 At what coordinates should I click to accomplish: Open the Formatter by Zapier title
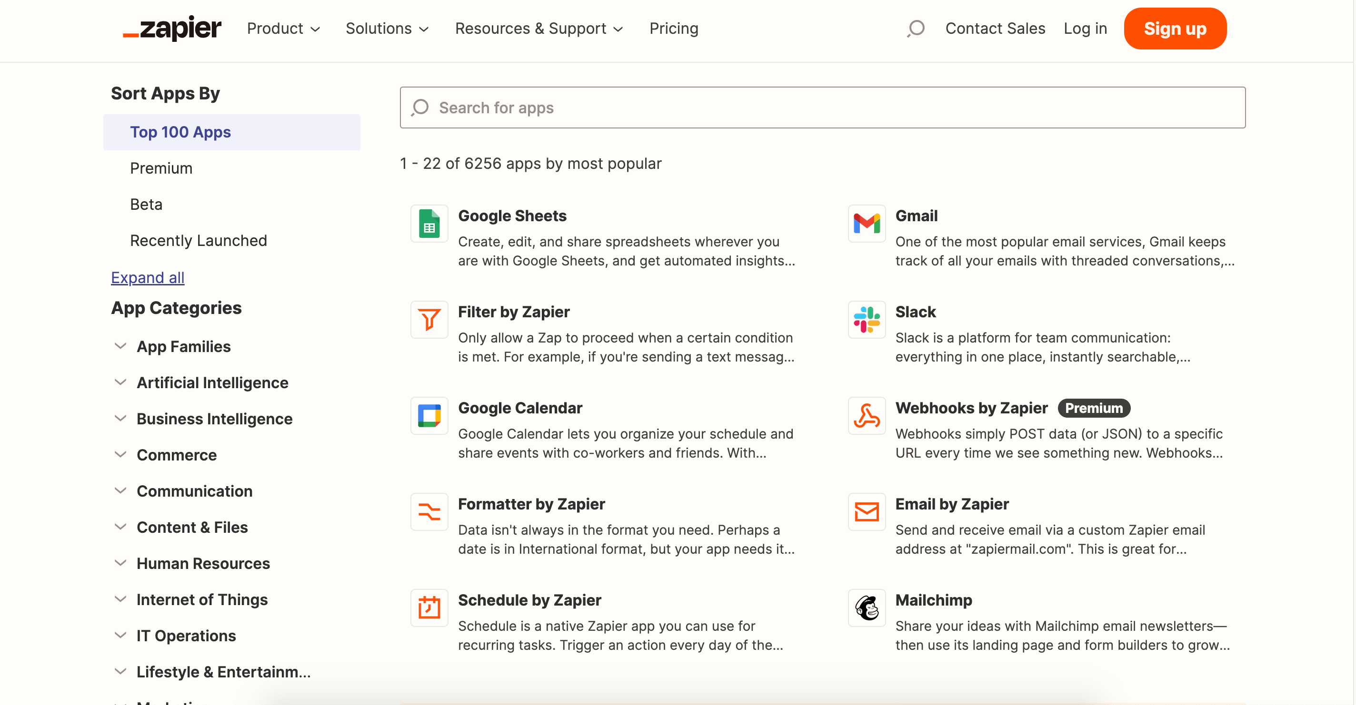click(531, 504)
